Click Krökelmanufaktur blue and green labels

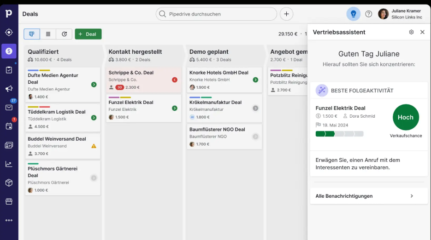(x=201, y=97)
